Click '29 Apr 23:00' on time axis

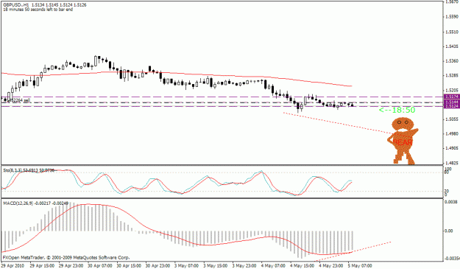(71, 266)
